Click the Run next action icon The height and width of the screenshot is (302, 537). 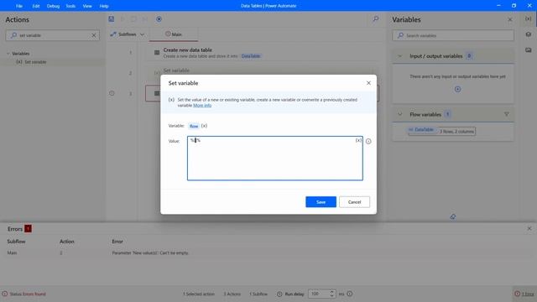pos(145,19)
